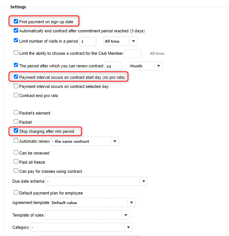Check the Packet's element option
Screen dimensions: 229x236
pyautogui.click(x=16, y=113)
